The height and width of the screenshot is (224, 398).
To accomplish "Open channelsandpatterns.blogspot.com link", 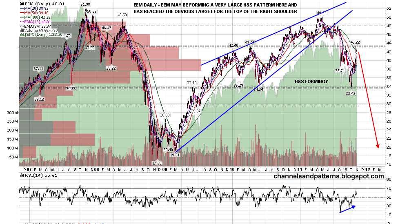I will (x=329, y=176).
